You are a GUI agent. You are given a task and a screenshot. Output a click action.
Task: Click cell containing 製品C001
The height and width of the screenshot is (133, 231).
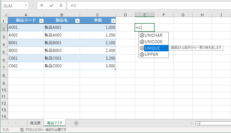(x=62, y=58)
